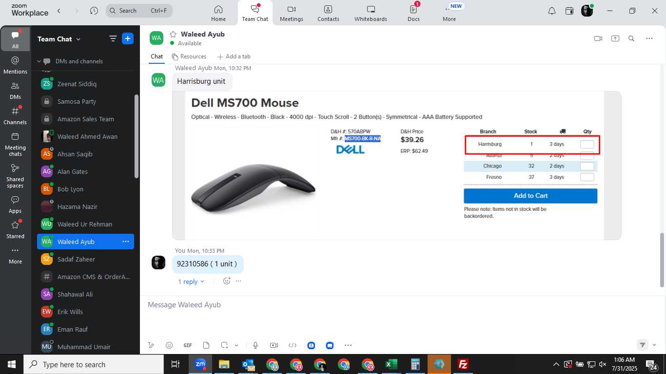Open Starred in the left sidebar

coord(15,230)
